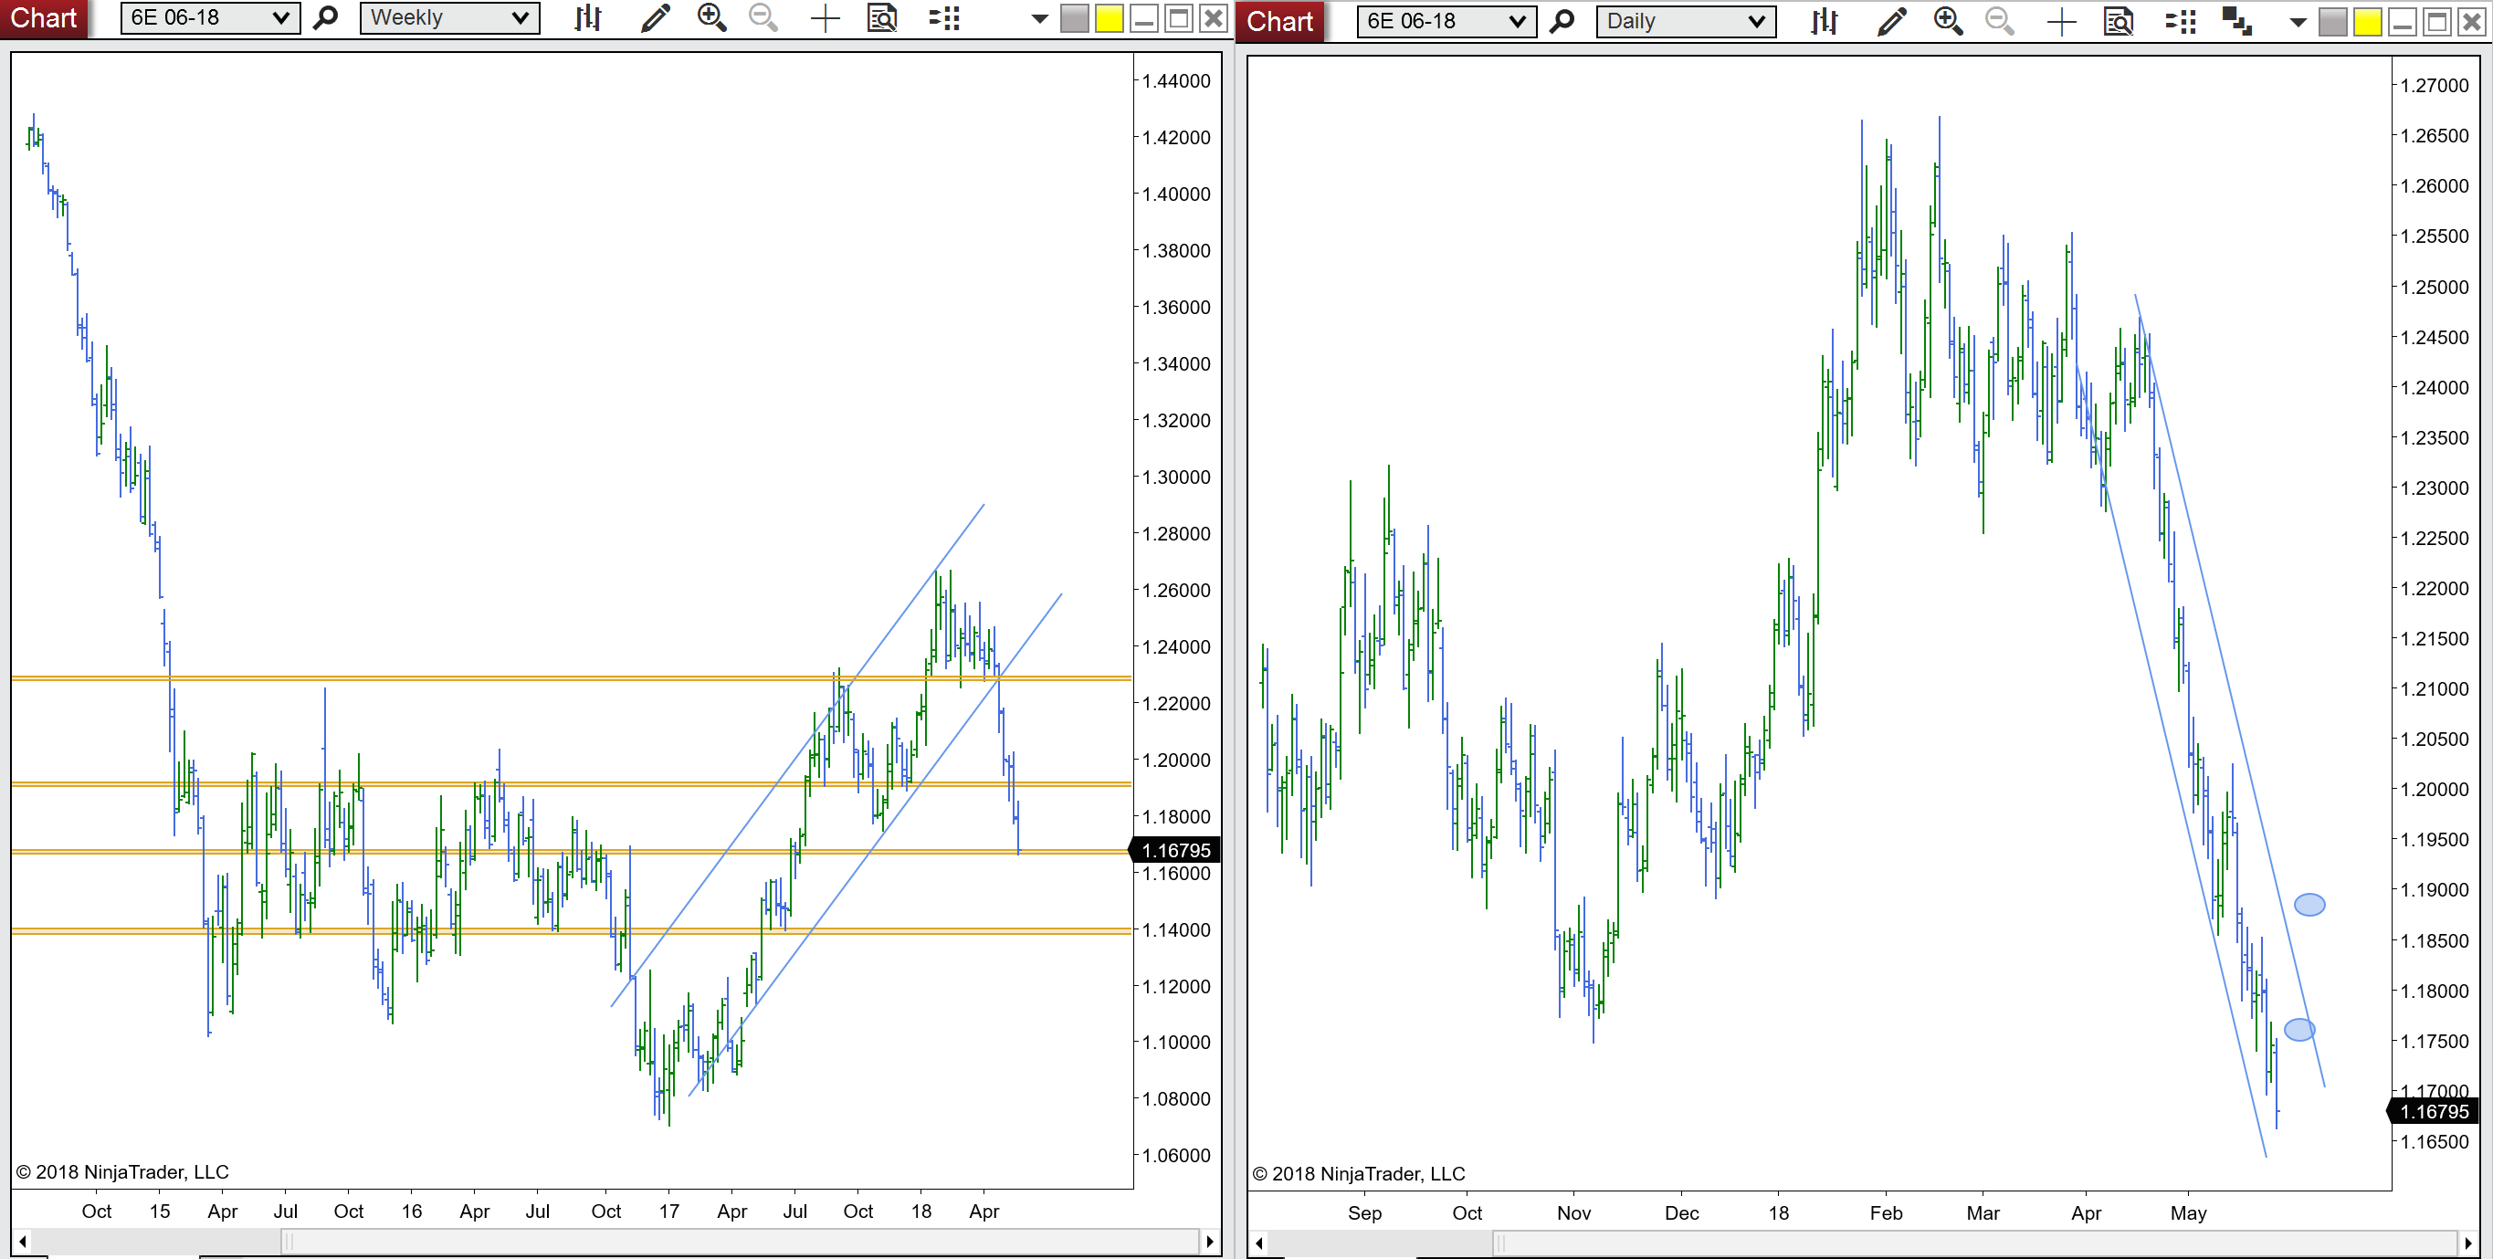Open instrument search in Weekly chart
This screenshot has height=1259, width=2493.
click(326, 17)
